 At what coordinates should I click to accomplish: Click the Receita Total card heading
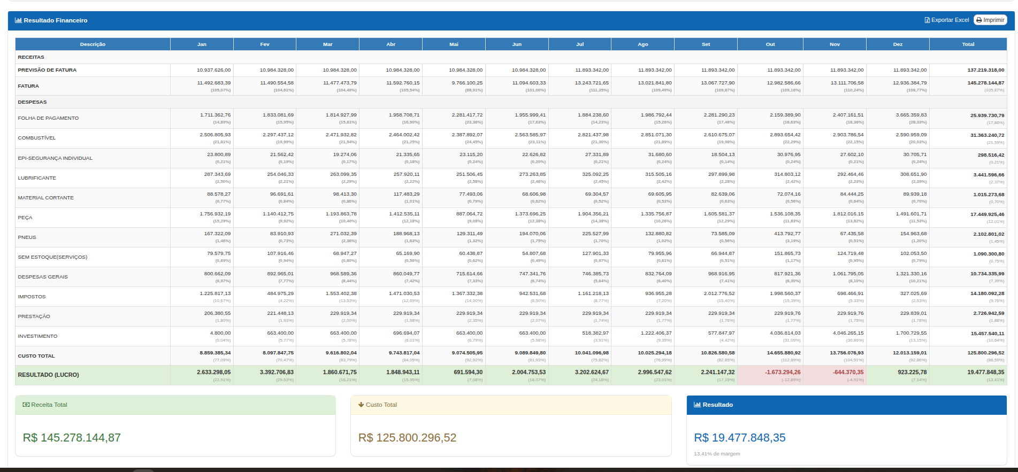[49, 405]
